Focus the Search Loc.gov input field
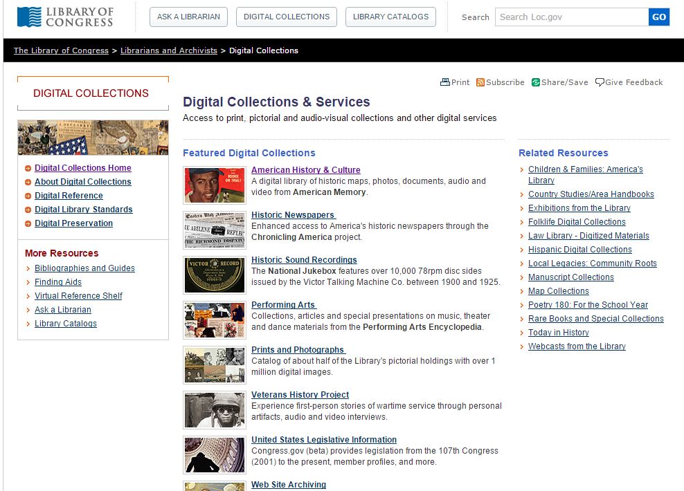This screenshot has height=491, width=684. (572, 17)
